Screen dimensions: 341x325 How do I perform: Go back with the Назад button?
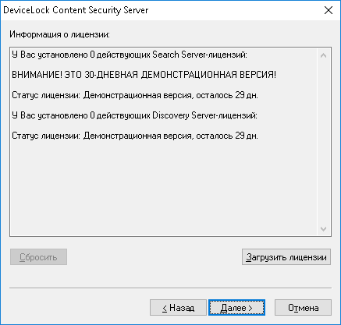(x=178, y=308)
